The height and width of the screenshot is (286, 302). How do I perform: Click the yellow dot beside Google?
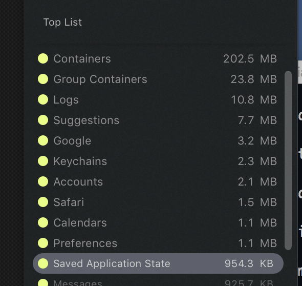(43, 140)
